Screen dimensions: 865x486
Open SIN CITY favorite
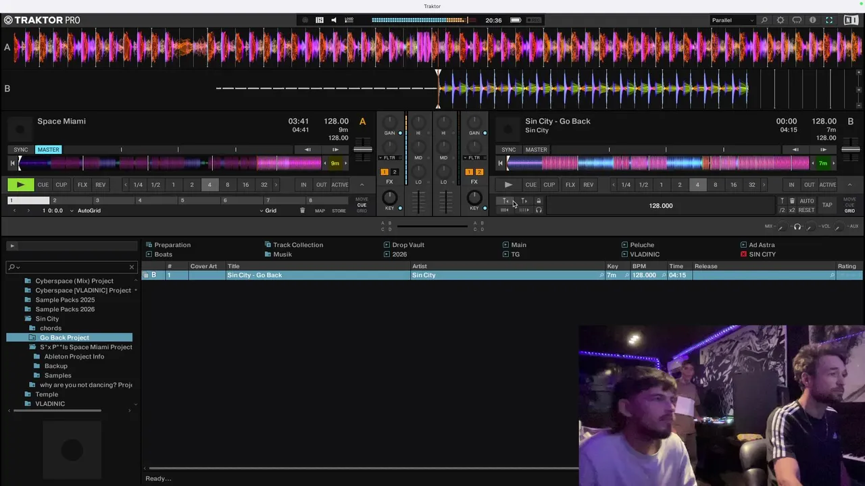[758, 254]
